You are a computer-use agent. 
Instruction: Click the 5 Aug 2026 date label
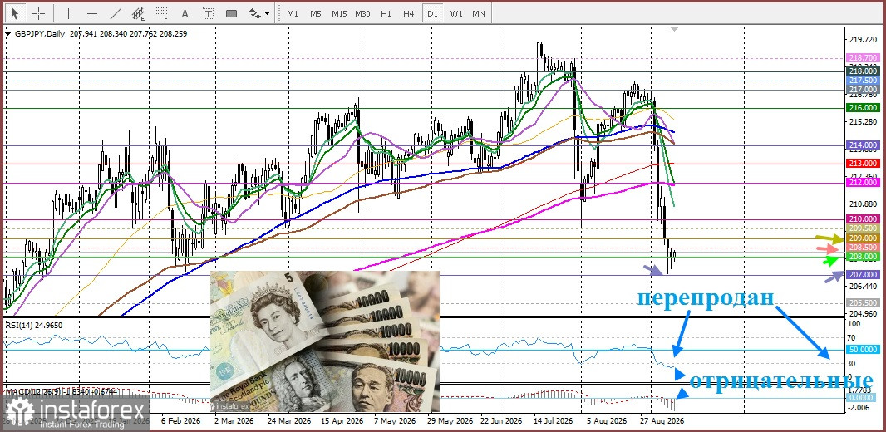(607, 421)
